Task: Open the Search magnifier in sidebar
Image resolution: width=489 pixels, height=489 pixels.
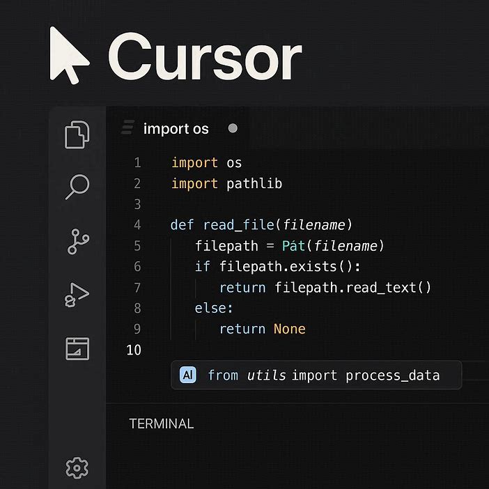Action: (77, 187)
